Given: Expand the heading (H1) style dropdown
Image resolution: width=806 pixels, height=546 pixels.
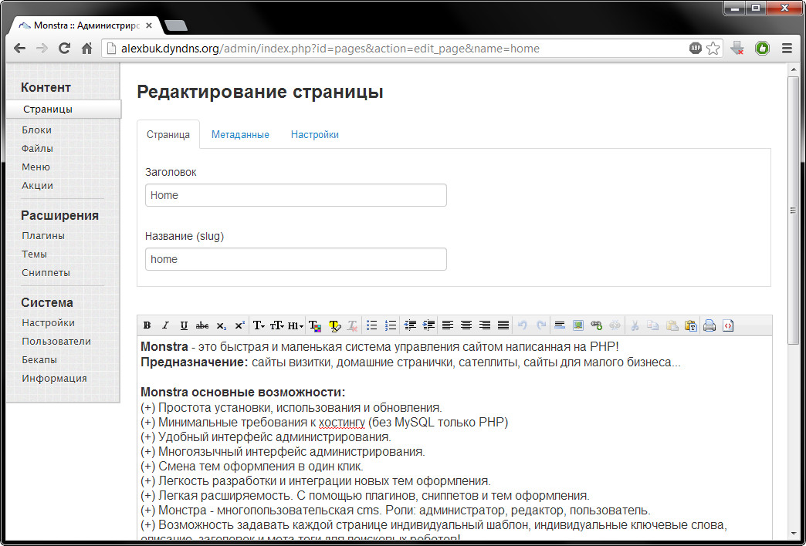Looking at the screenshot, I should pyautogui.click(x=296, y=325).
